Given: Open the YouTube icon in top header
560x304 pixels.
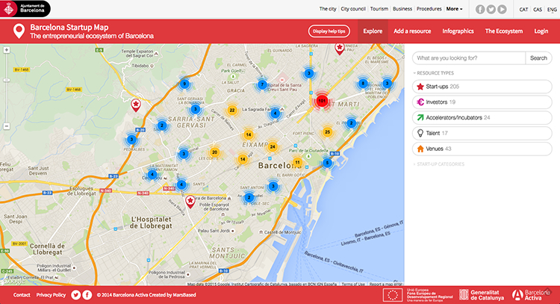Looking at the screenshot, I should pyautogui.click(x=502, y=9).
